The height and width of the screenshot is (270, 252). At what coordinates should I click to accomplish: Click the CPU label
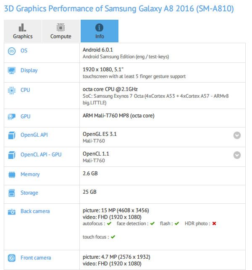pyautogui.click(x=25, y=90)
